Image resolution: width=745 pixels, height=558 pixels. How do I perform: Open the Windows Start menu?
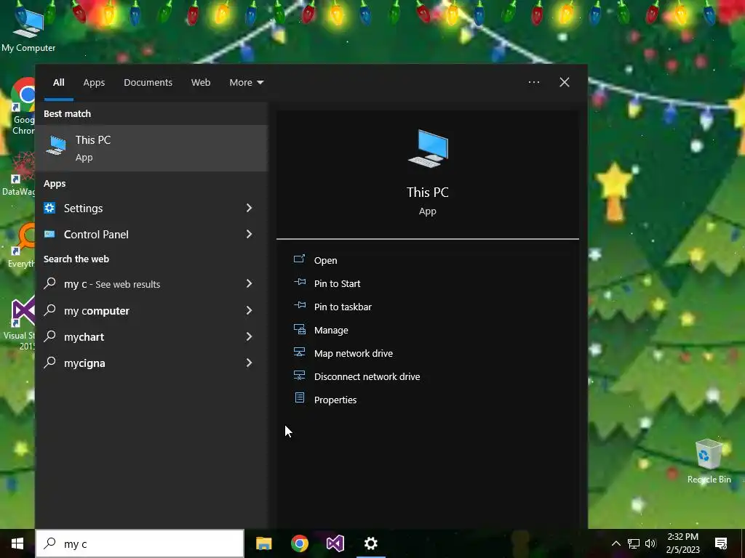17,543
